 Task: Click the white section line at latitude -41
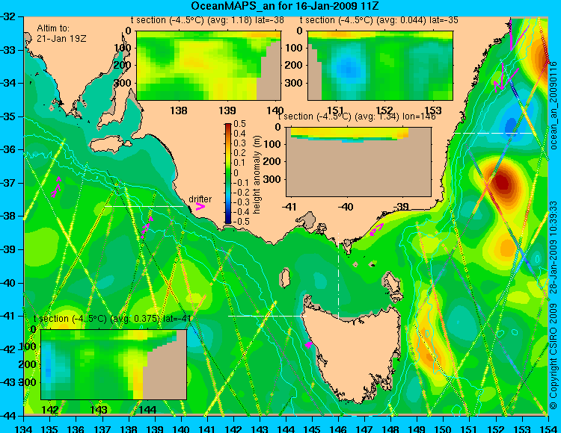pyautogui.click(x=267, y=316)
